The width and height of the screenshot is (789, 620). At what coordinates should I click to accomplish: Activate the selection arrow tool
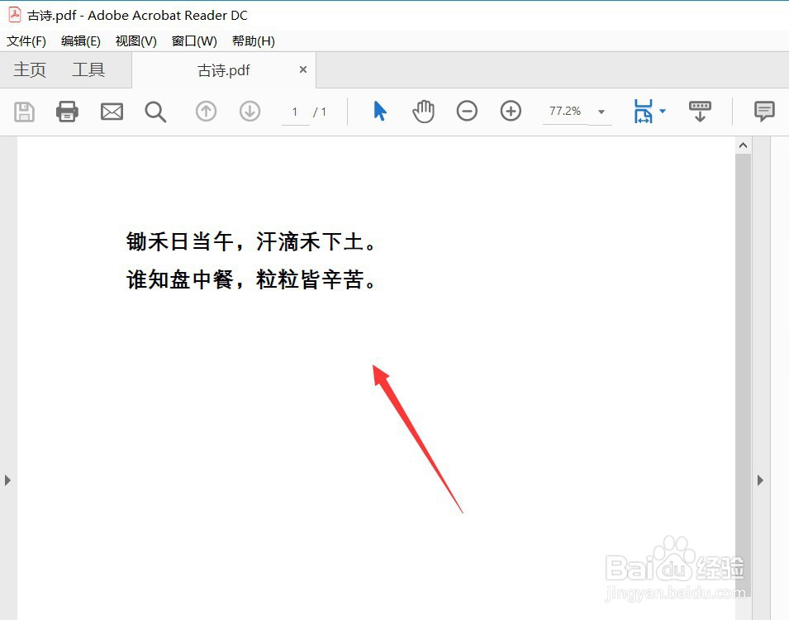coord(380,111)
